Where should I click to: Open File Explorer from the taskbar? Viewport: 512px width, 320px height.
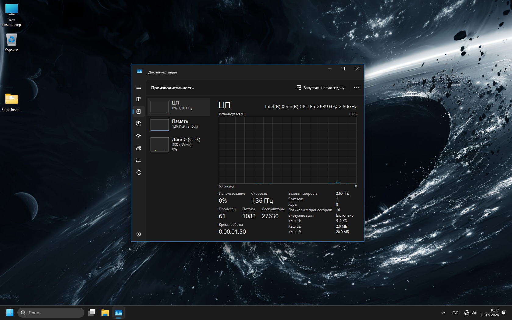pyautogui.click(x=105, y=313)
